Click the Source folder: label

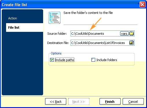pos(57,34)
